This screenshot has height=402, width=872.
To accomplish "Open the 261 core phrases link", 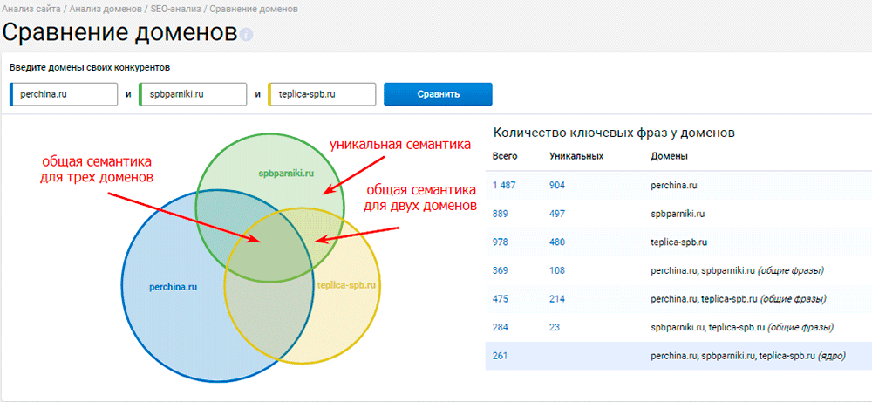I will [x=500, y=356].
